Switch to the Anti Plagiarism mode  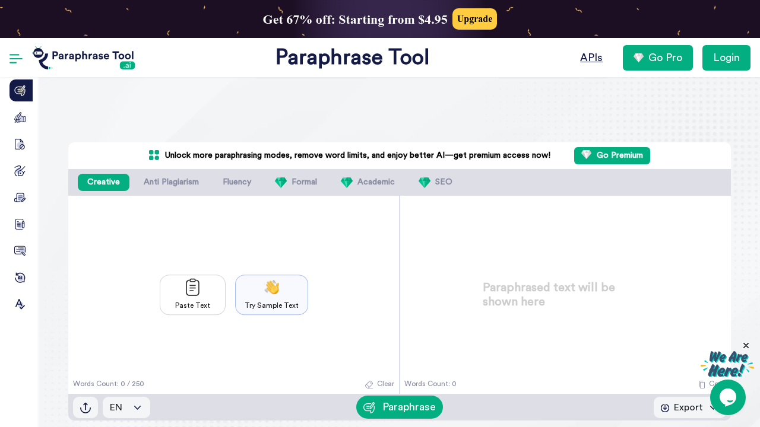point(171,182)
